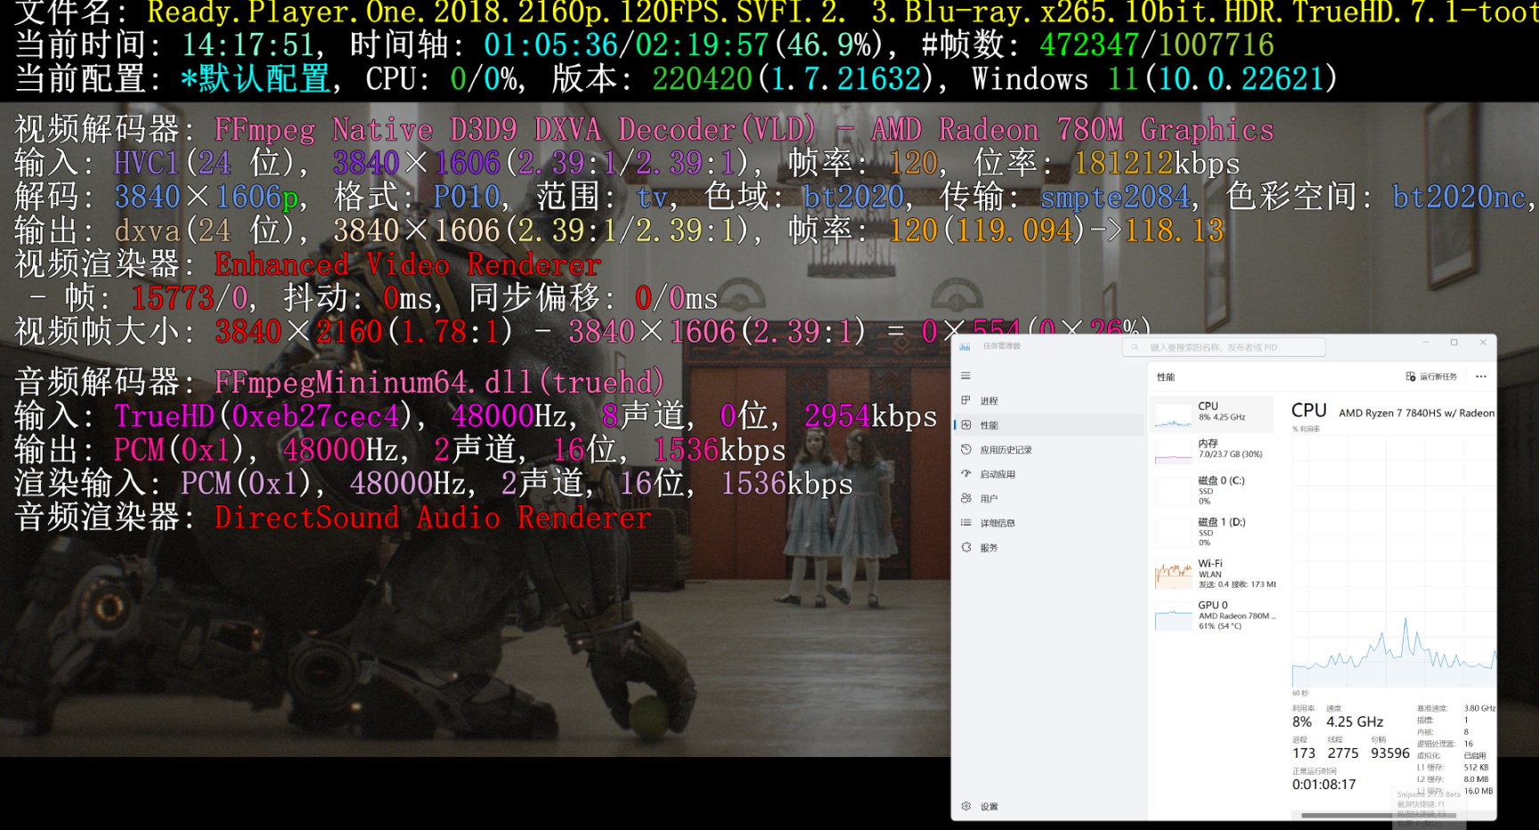Click the uptime value "0:01:08:17"

tap(1323, 785)
